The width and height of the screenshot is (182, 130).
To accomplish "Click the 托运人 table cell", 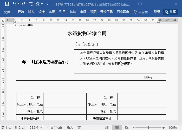I will click(22, 104).
